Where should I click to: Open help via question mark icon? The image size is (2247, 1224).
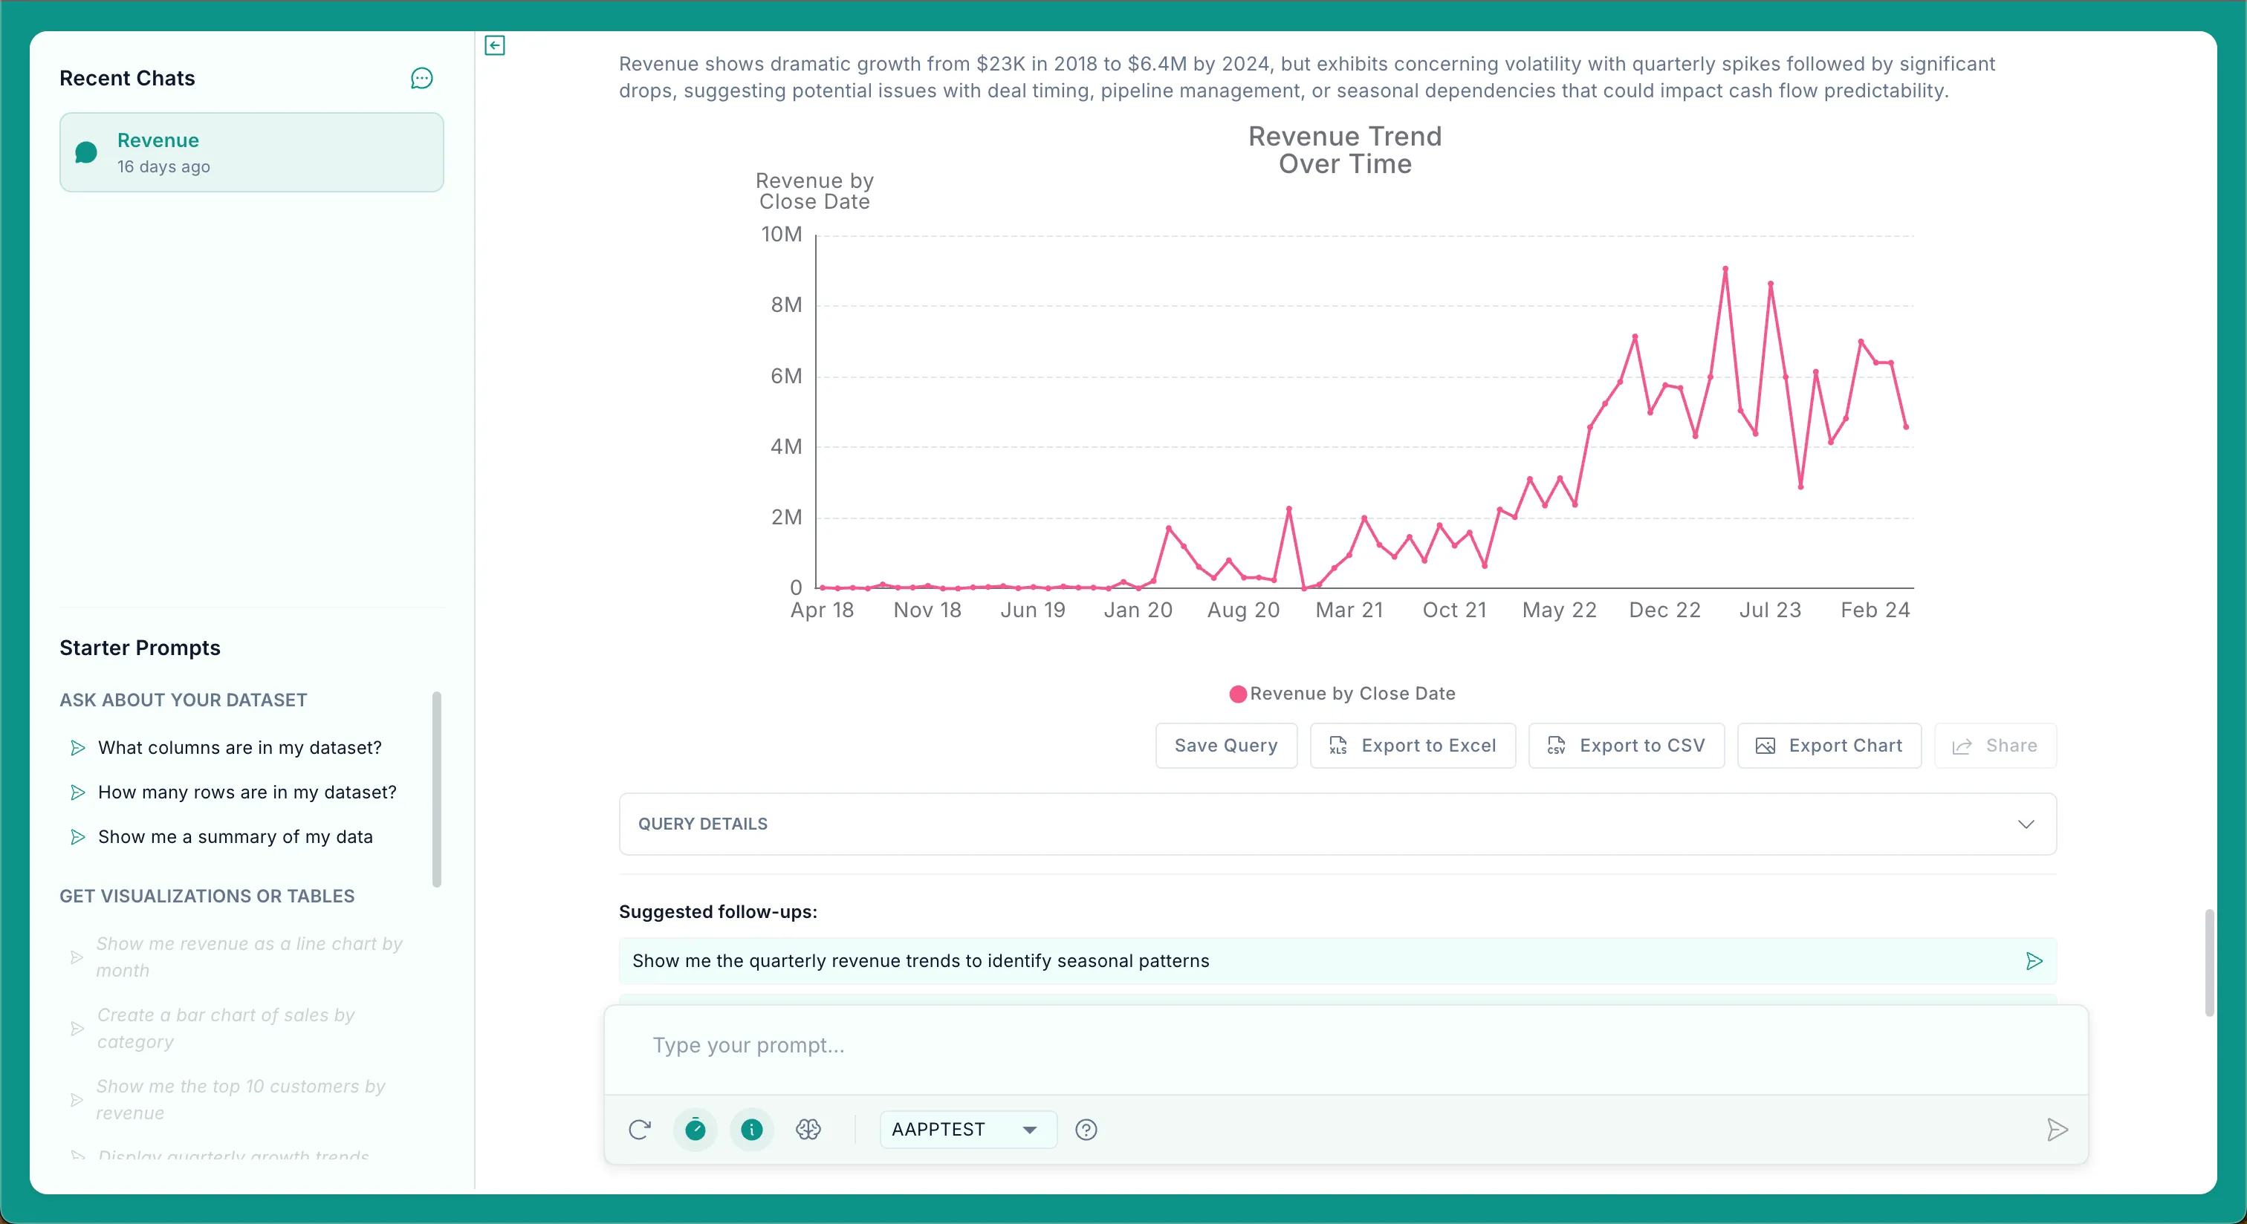point(1086,1130)
